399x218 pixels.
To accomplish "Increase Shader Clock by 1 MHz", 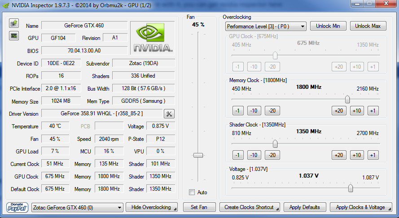I will pyautogui.click(x=373, y=155).
